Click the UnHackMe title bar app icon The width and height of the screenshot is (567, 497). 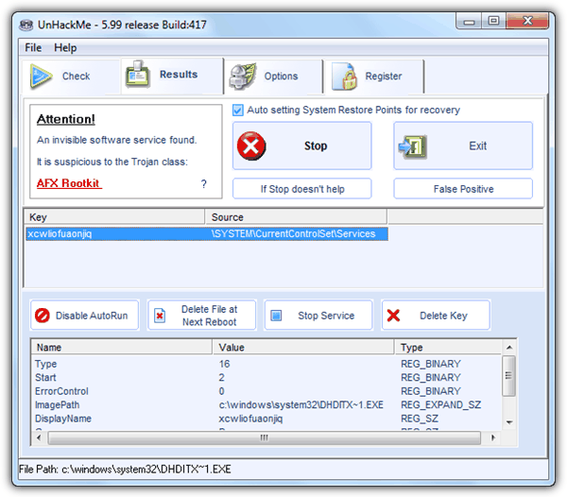click(26, 25)
